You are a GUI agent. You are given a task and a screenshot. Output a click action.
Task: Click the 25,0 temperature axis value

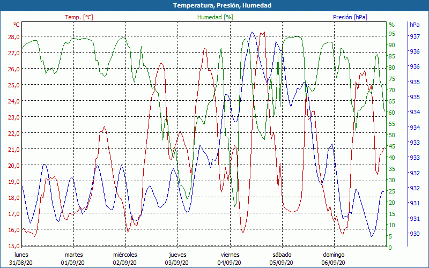coord(14,85)
